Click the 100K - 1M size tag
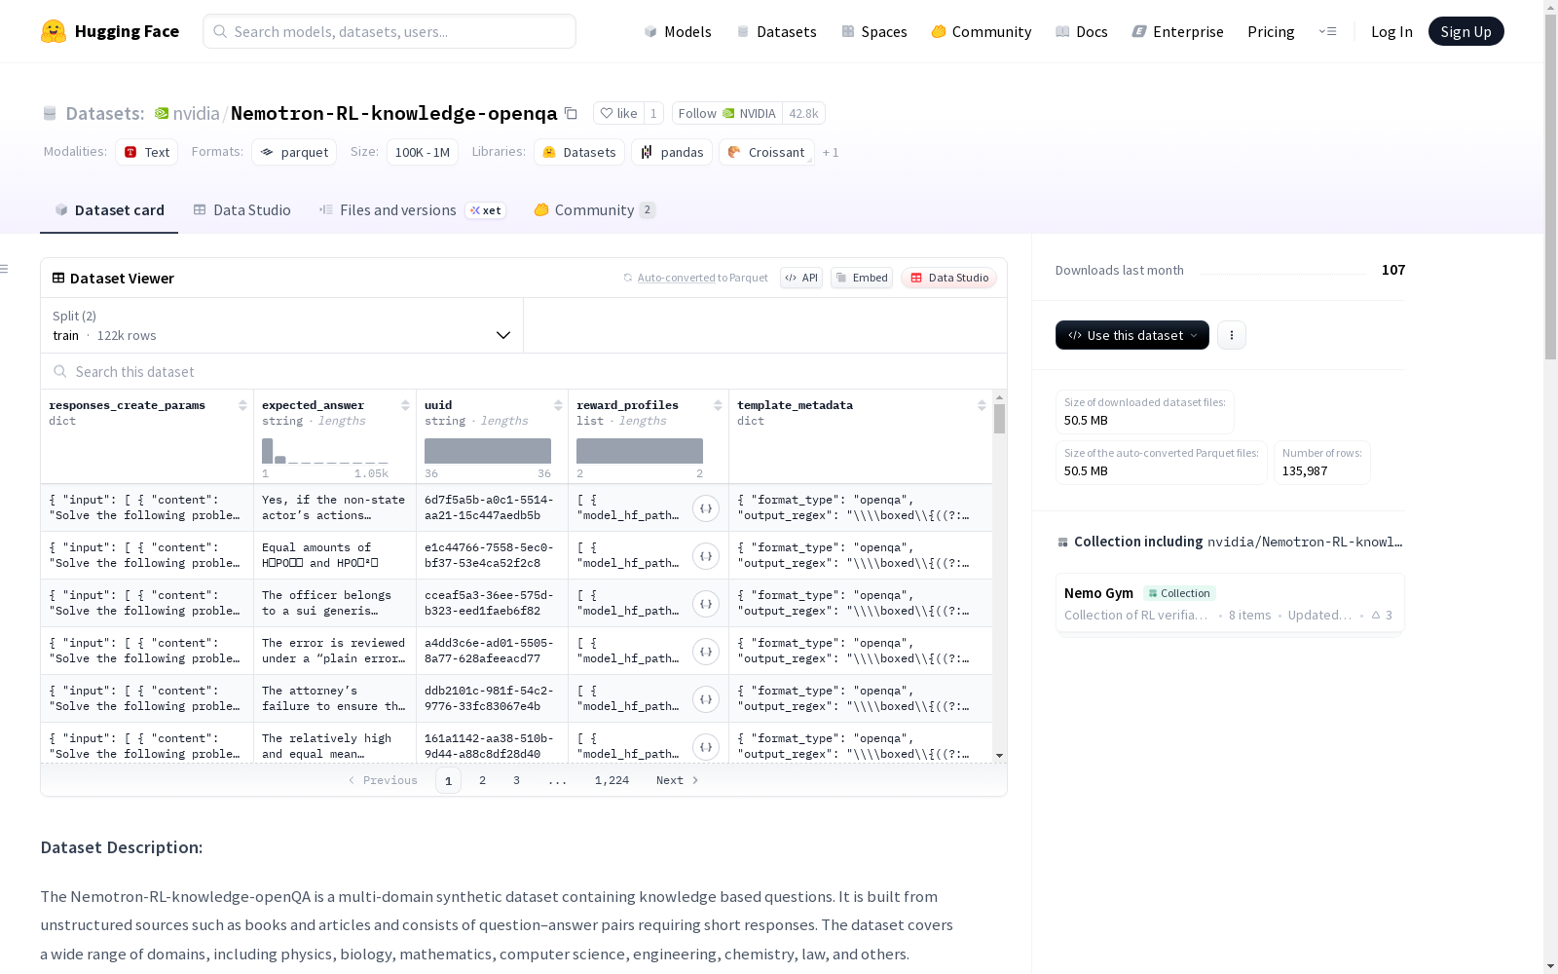 coord(423,152)
